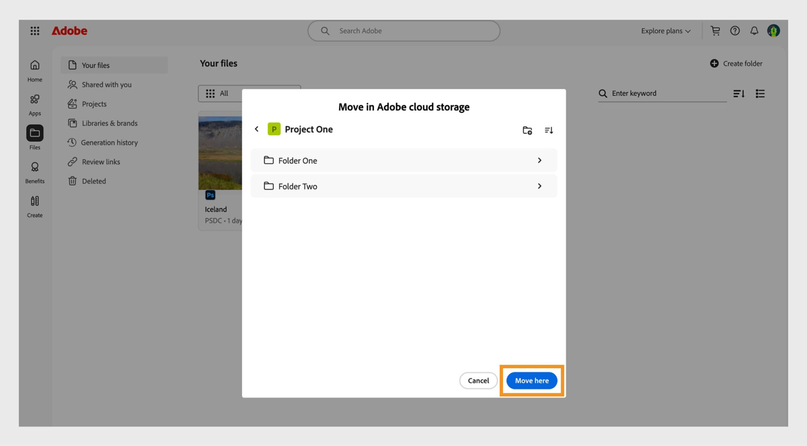Click the Enter keyword search field
This screenshot has width=807, height=446.
click(x=656, y=93)
